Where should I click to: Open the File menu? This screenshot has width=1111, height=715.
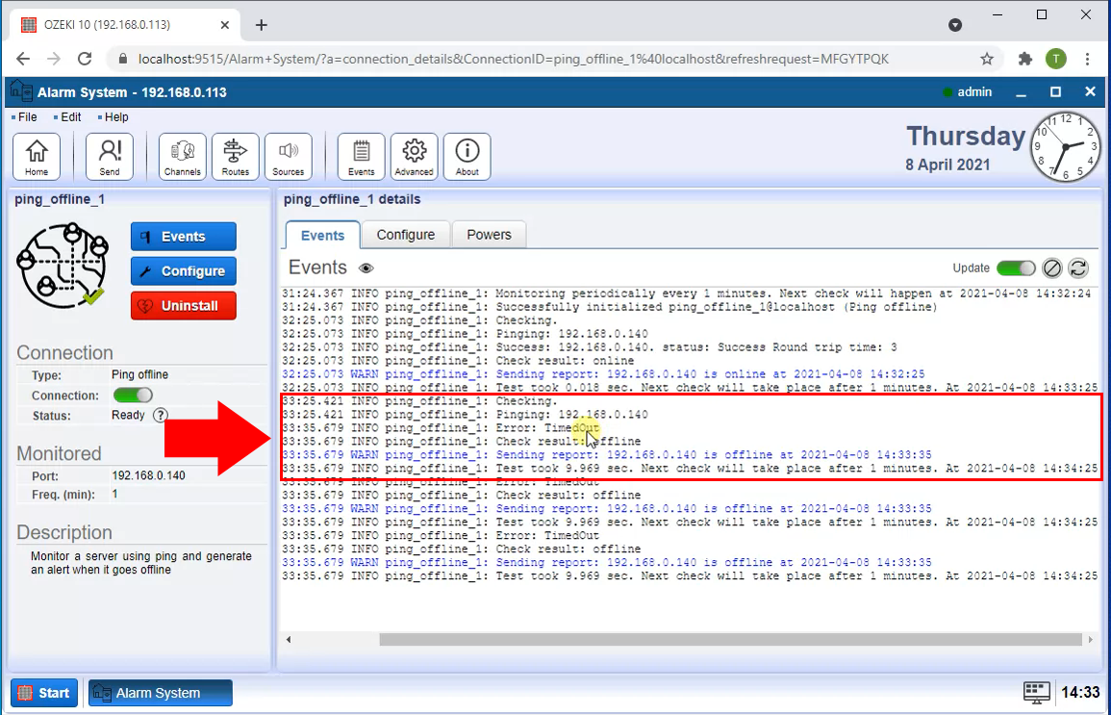[x=28, y=117]
